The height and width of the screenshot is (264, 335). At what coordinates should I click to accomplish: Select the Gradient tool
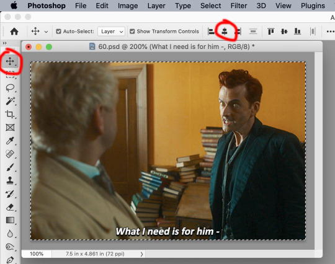[x=10, y=220]
